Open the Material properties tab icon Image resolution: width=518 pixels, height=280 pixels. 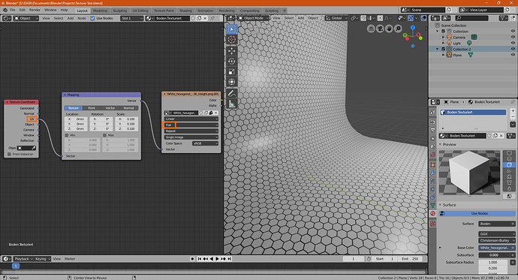[432, 214]
